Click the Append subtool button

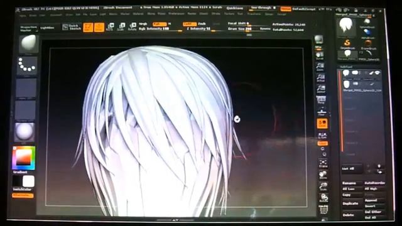(374, 201)
